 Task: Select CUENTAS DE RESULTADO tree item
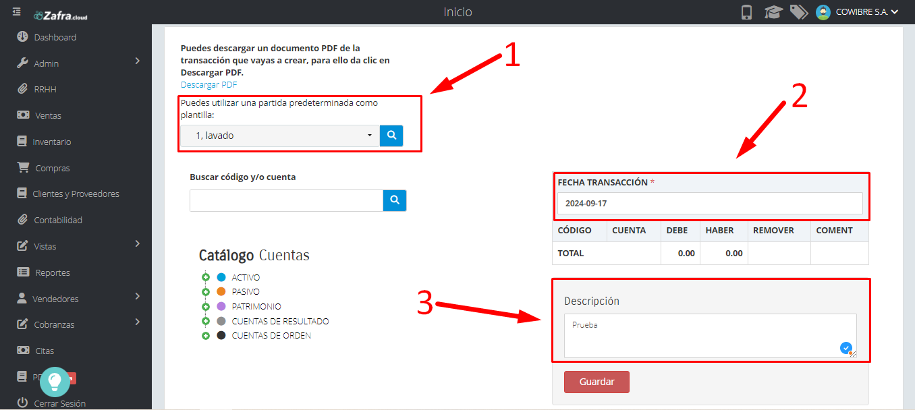(x=280, y=321)
